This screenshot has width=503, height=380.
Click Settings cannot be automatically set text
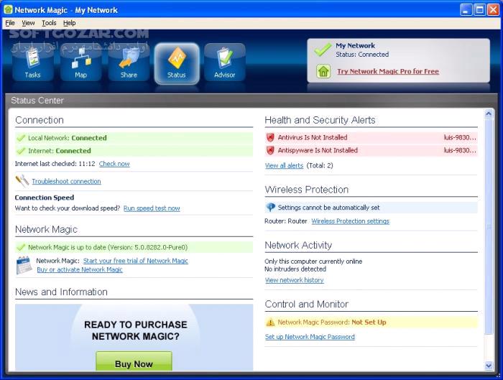point(328,208)
